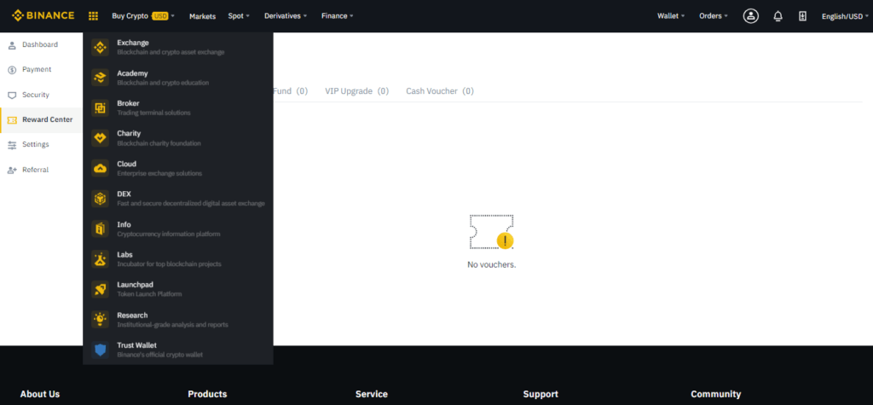Expand the Orders dropdown

tap(714, 16)
